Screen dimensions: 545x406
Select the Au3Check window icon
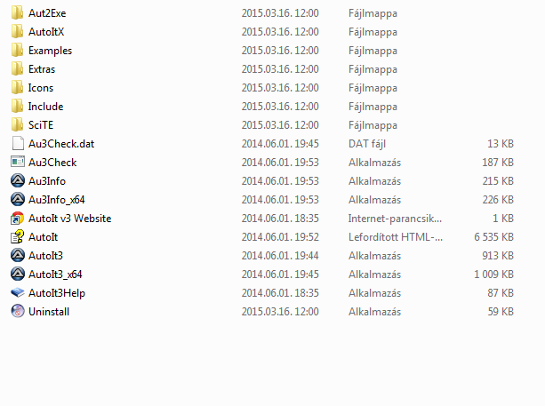(x=18, y=163)
